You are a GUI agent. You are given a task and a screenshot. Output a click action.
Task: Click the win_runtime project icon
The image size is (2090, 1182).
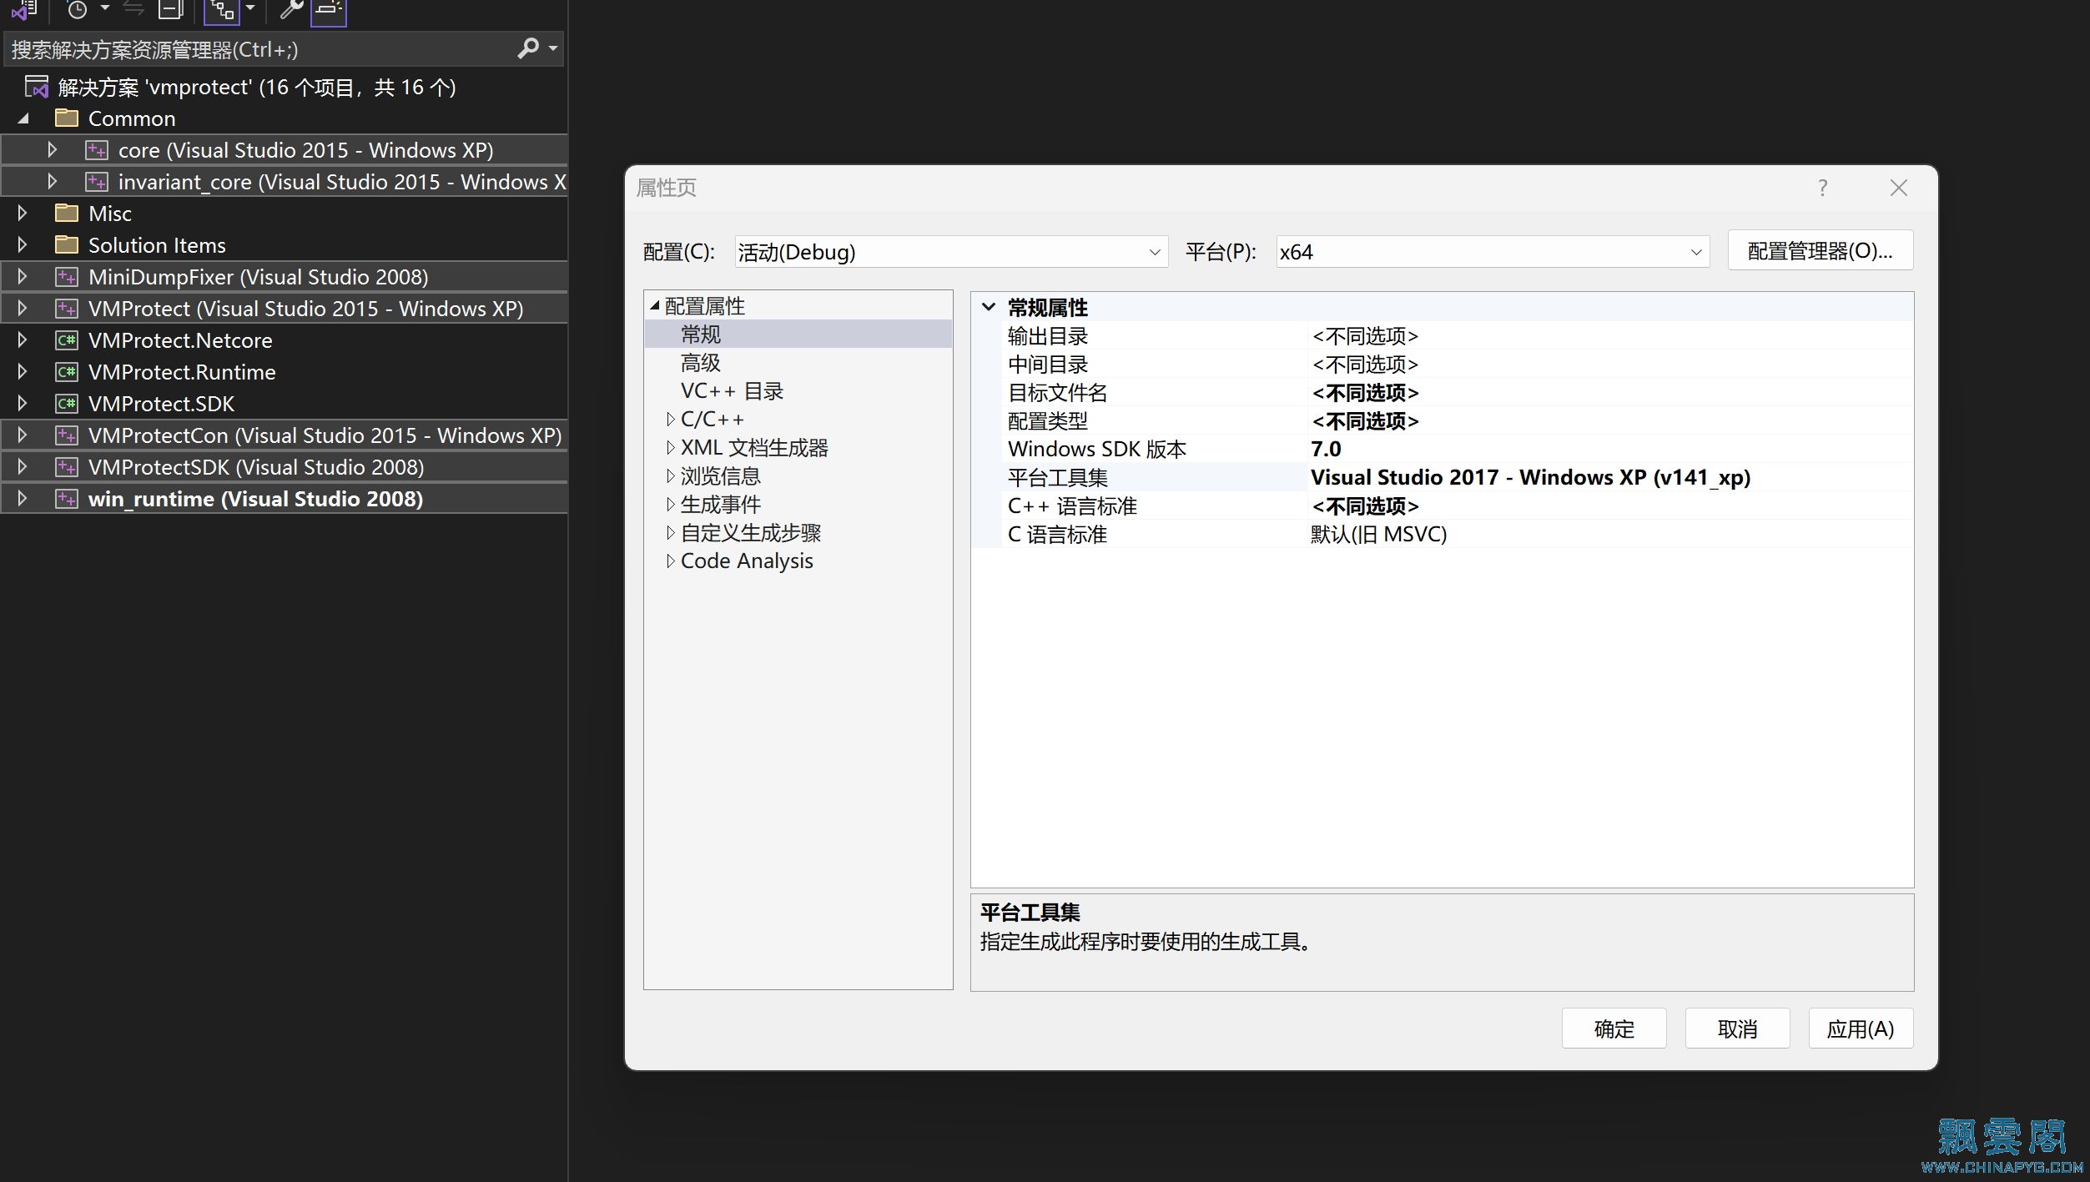[66, 498]
